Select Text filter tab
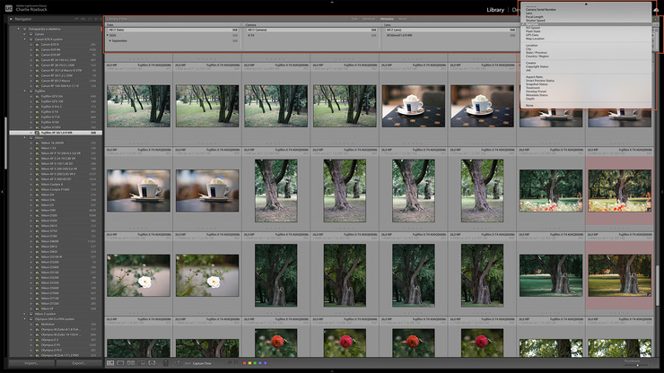 point(354,19)
